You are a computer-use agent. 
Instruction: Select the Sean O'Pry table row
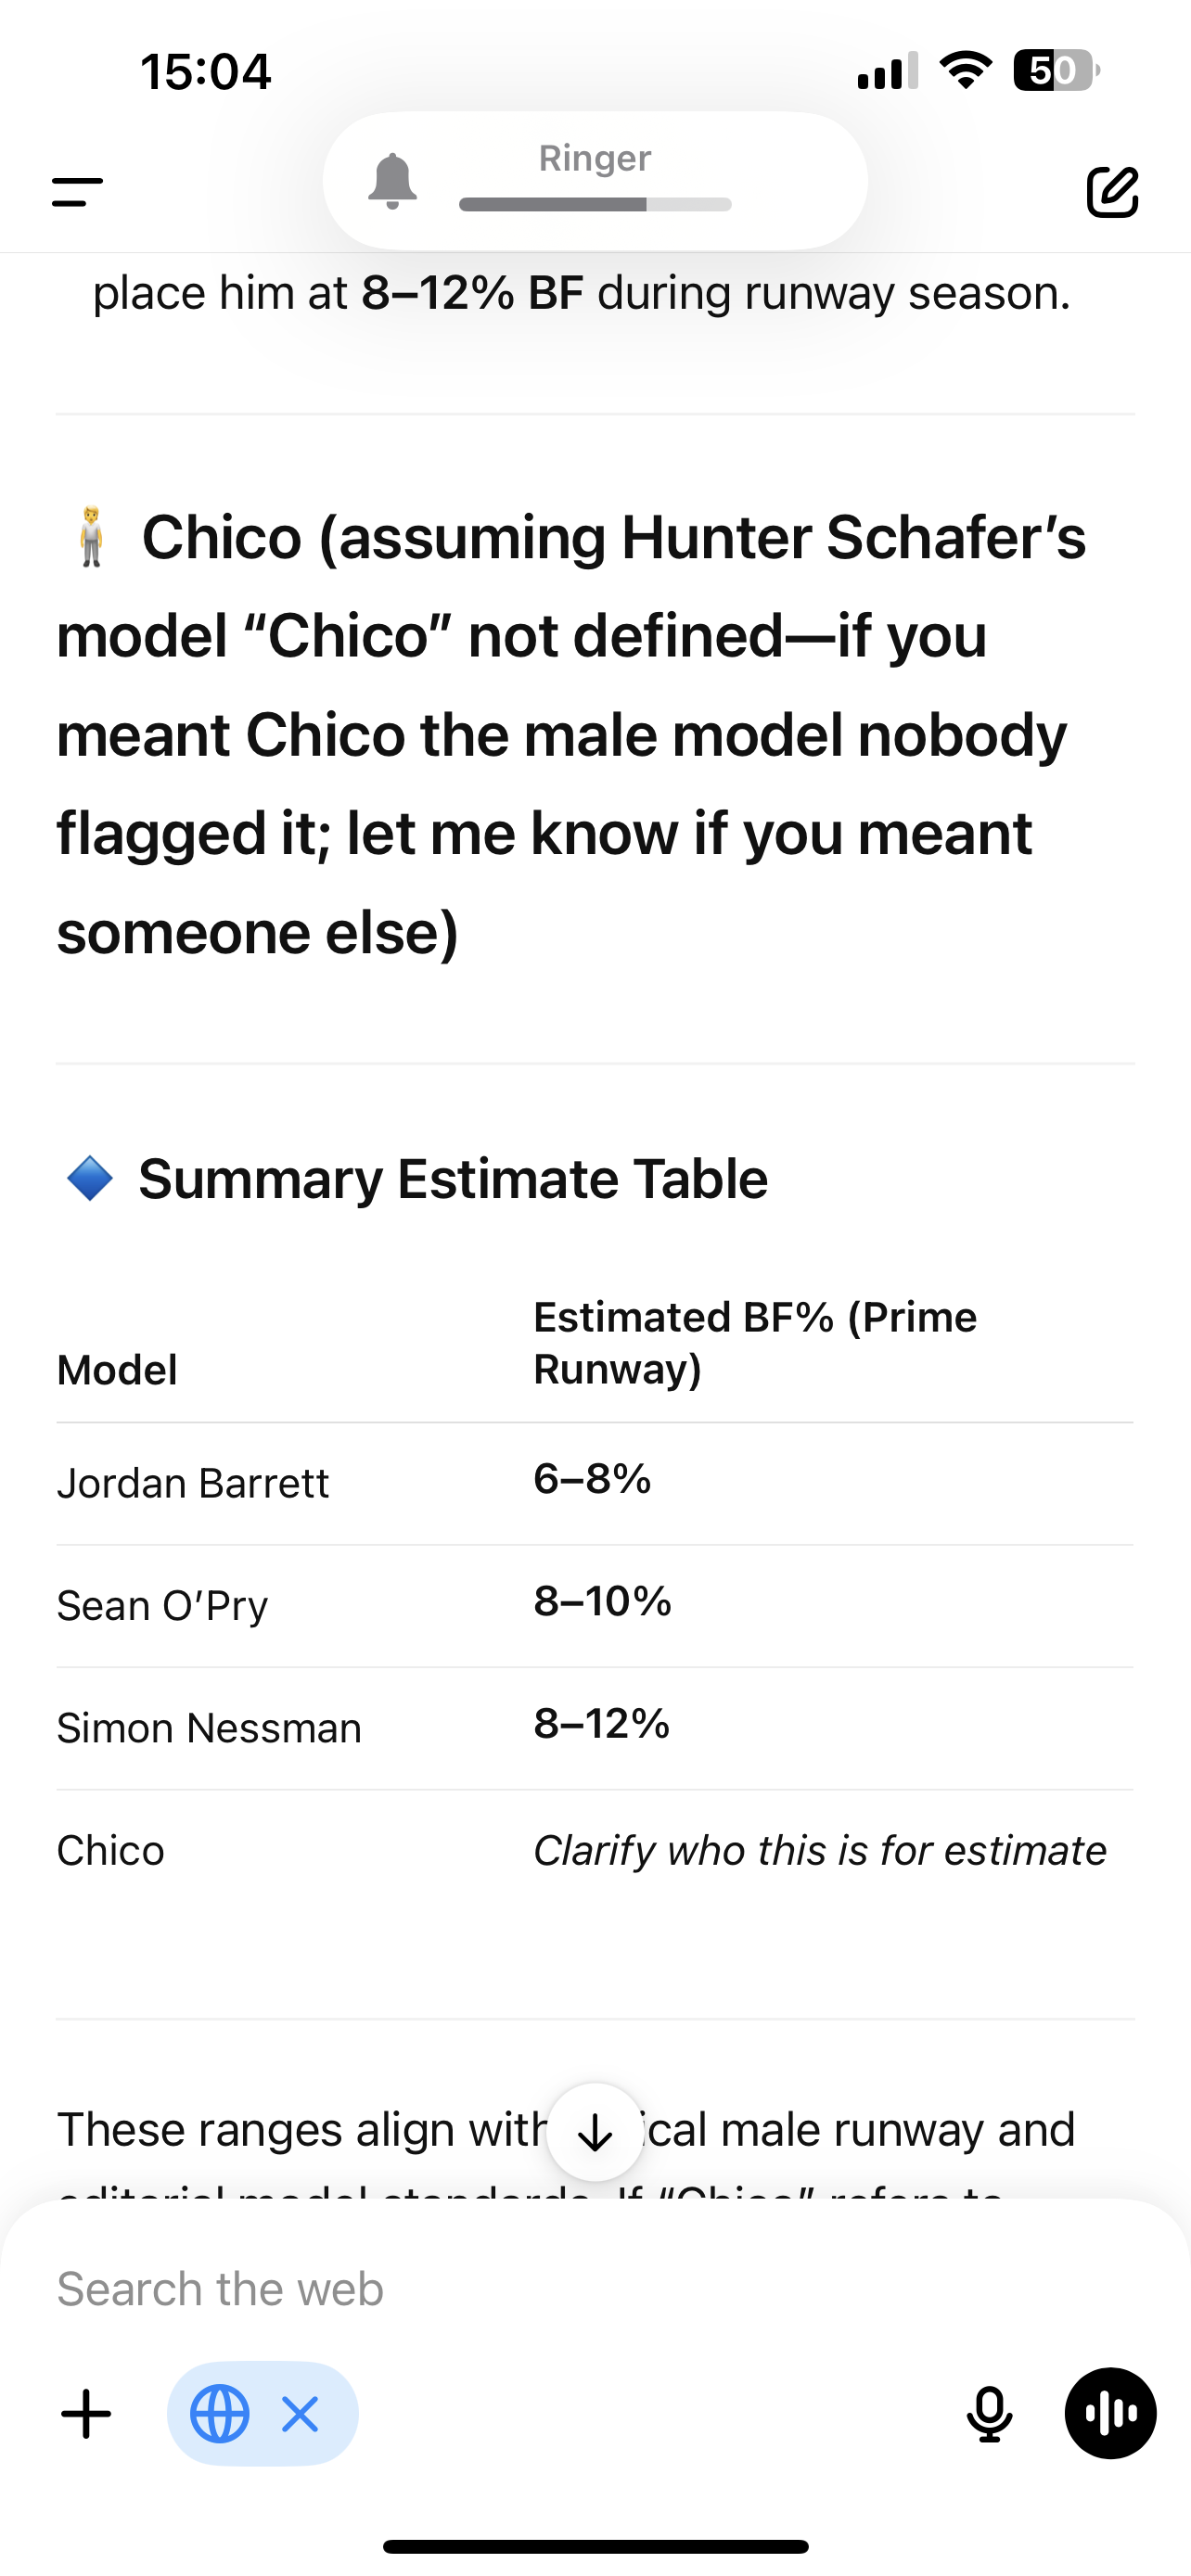coord(595,1606)
